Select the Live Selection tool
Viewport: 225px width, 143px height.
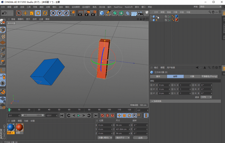pyautogui.click(x=19, y=13)
